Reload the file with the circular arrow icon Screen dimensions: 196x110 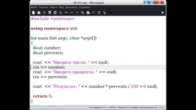(55, 13)
